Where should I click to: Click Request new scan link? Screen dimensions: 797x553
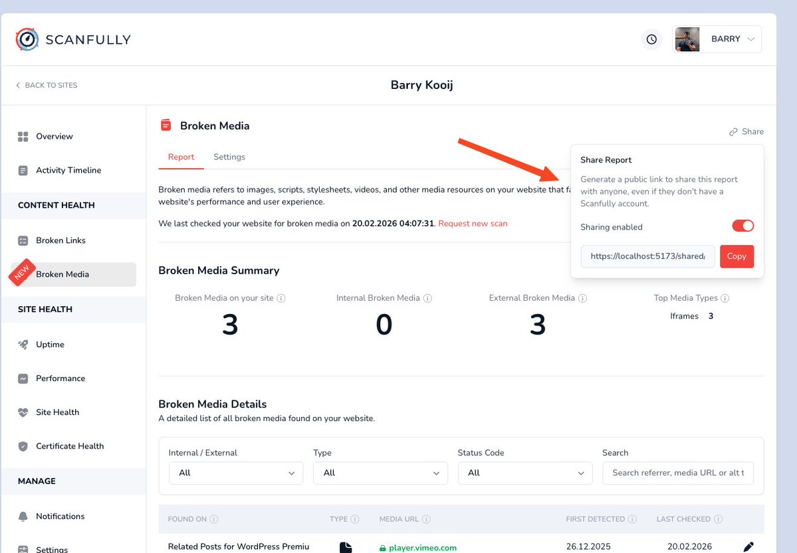pos(473,224)
